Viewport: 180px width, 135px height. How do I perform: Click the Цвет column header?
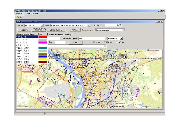pyautogui.click(x=43, y=34)
